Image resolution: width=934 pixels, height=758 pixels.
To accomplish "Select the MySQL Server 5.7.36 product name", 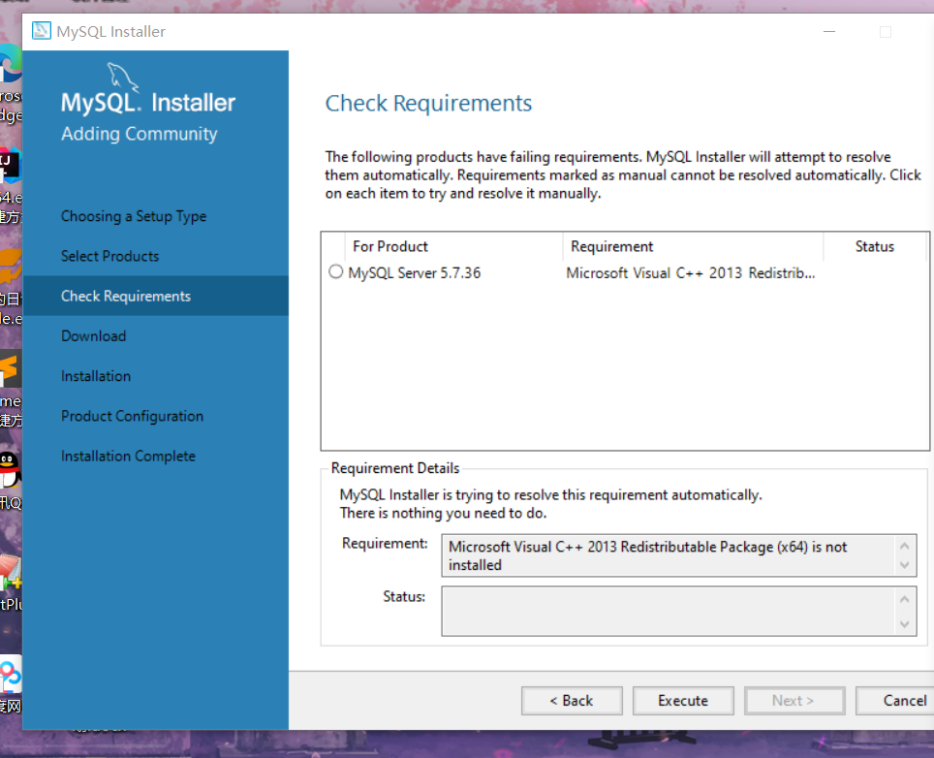I will (415, 273).
